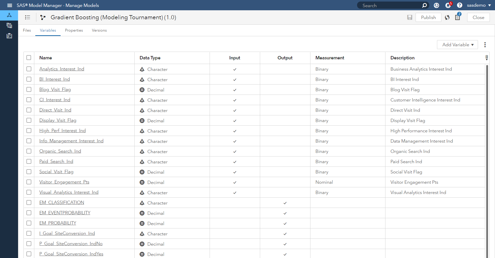Open the history notes icon with badge 2
This screenshot has height=258, width=495.
click(458, 17)
